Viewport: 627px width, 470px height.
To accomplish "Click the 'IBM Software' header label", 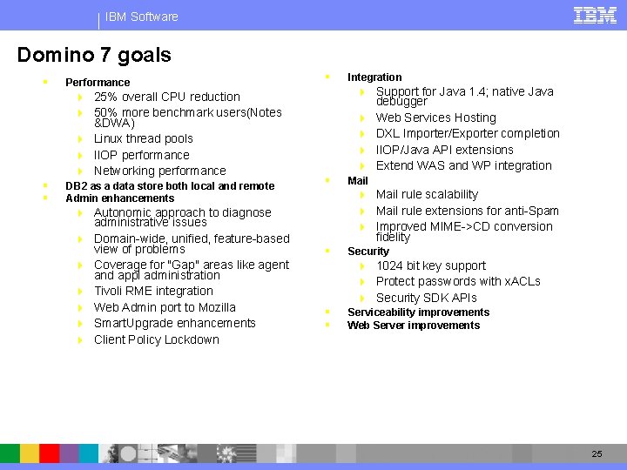I will 142,17.
